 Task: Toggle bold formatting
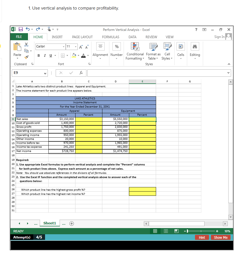pyautogui.click(x=39, y=56)
